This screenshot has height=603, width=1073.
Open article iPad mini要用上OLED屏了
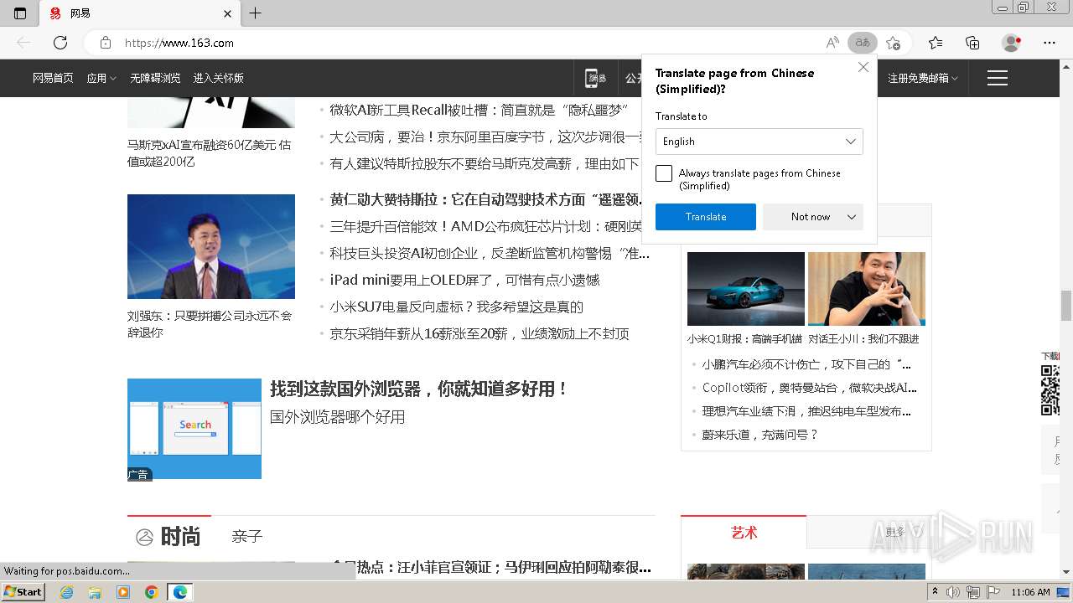point(464,280)
